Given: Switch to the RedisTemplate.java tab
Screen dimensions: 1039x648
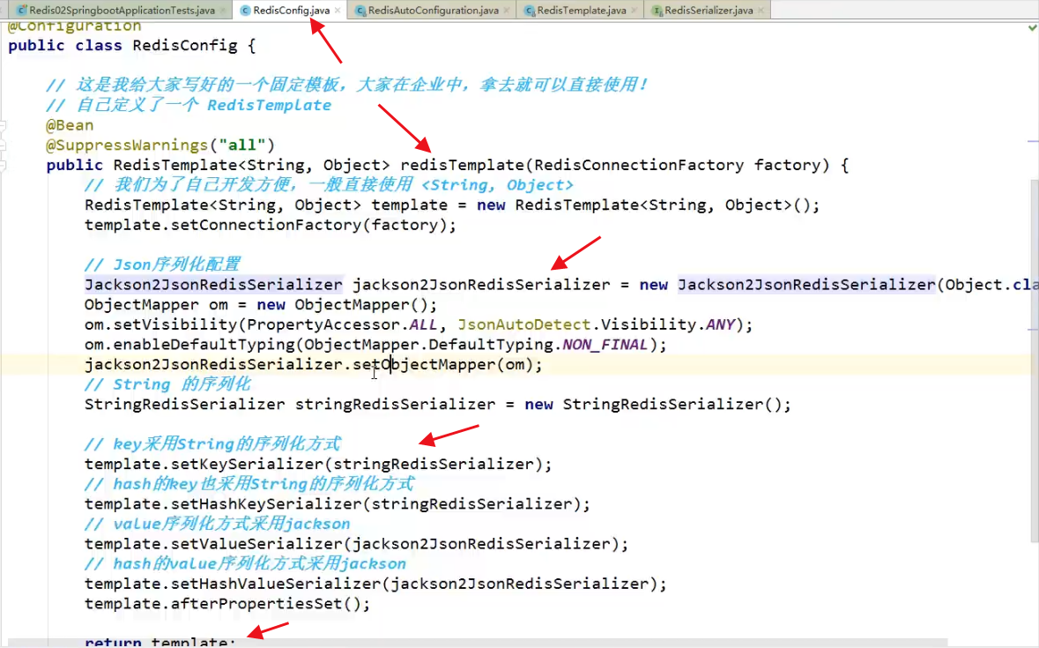Looking at the screenshot, I should (x=581, y=10).
